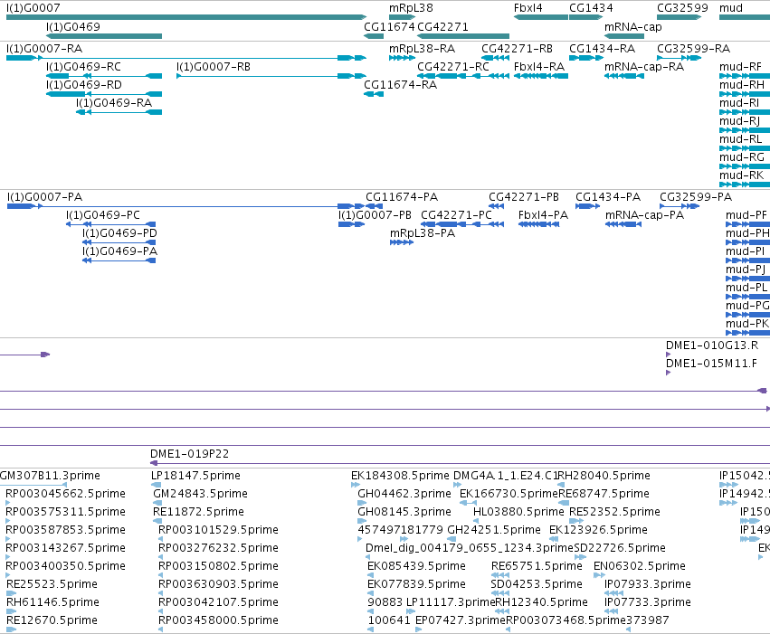
Task: Select protein CG1434-PA
Action: coord(588,206)
